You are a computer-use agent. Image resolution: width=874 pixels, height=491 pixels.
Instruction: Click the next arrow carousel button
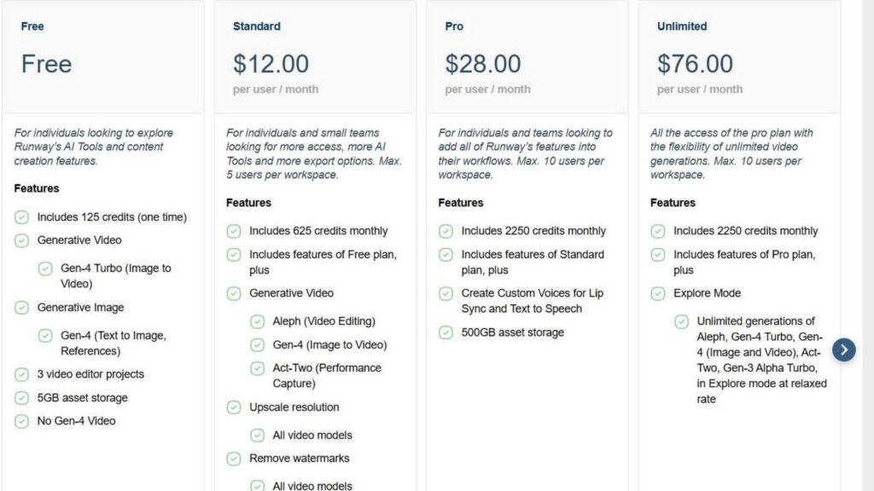(843, 349)
